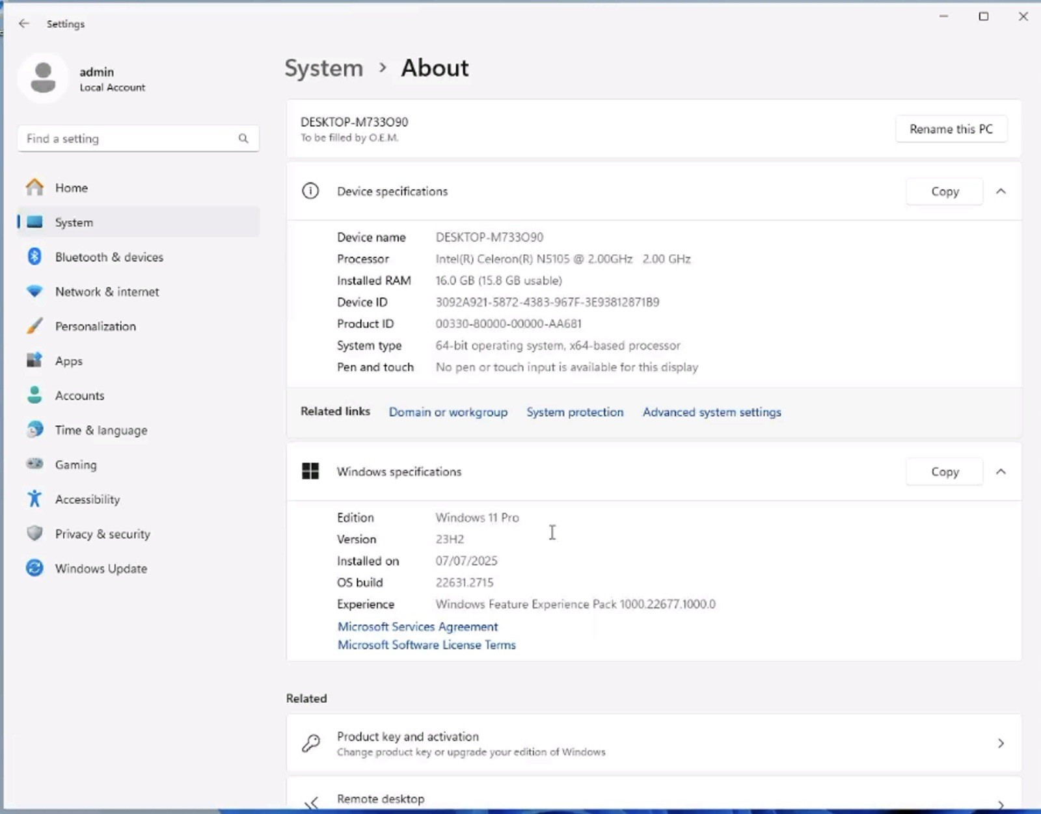Minimize the Settings window
Image resolution: width=1041 pixels, height=814 pixels.
pyautogui.click(x=943, y=16)
